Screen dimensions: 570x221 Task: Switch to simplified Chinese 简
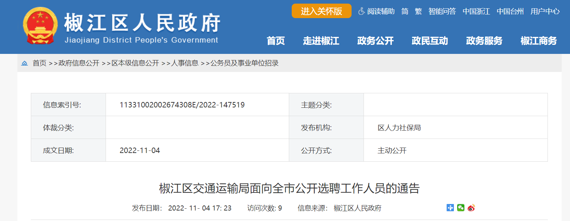click(405, 11)
